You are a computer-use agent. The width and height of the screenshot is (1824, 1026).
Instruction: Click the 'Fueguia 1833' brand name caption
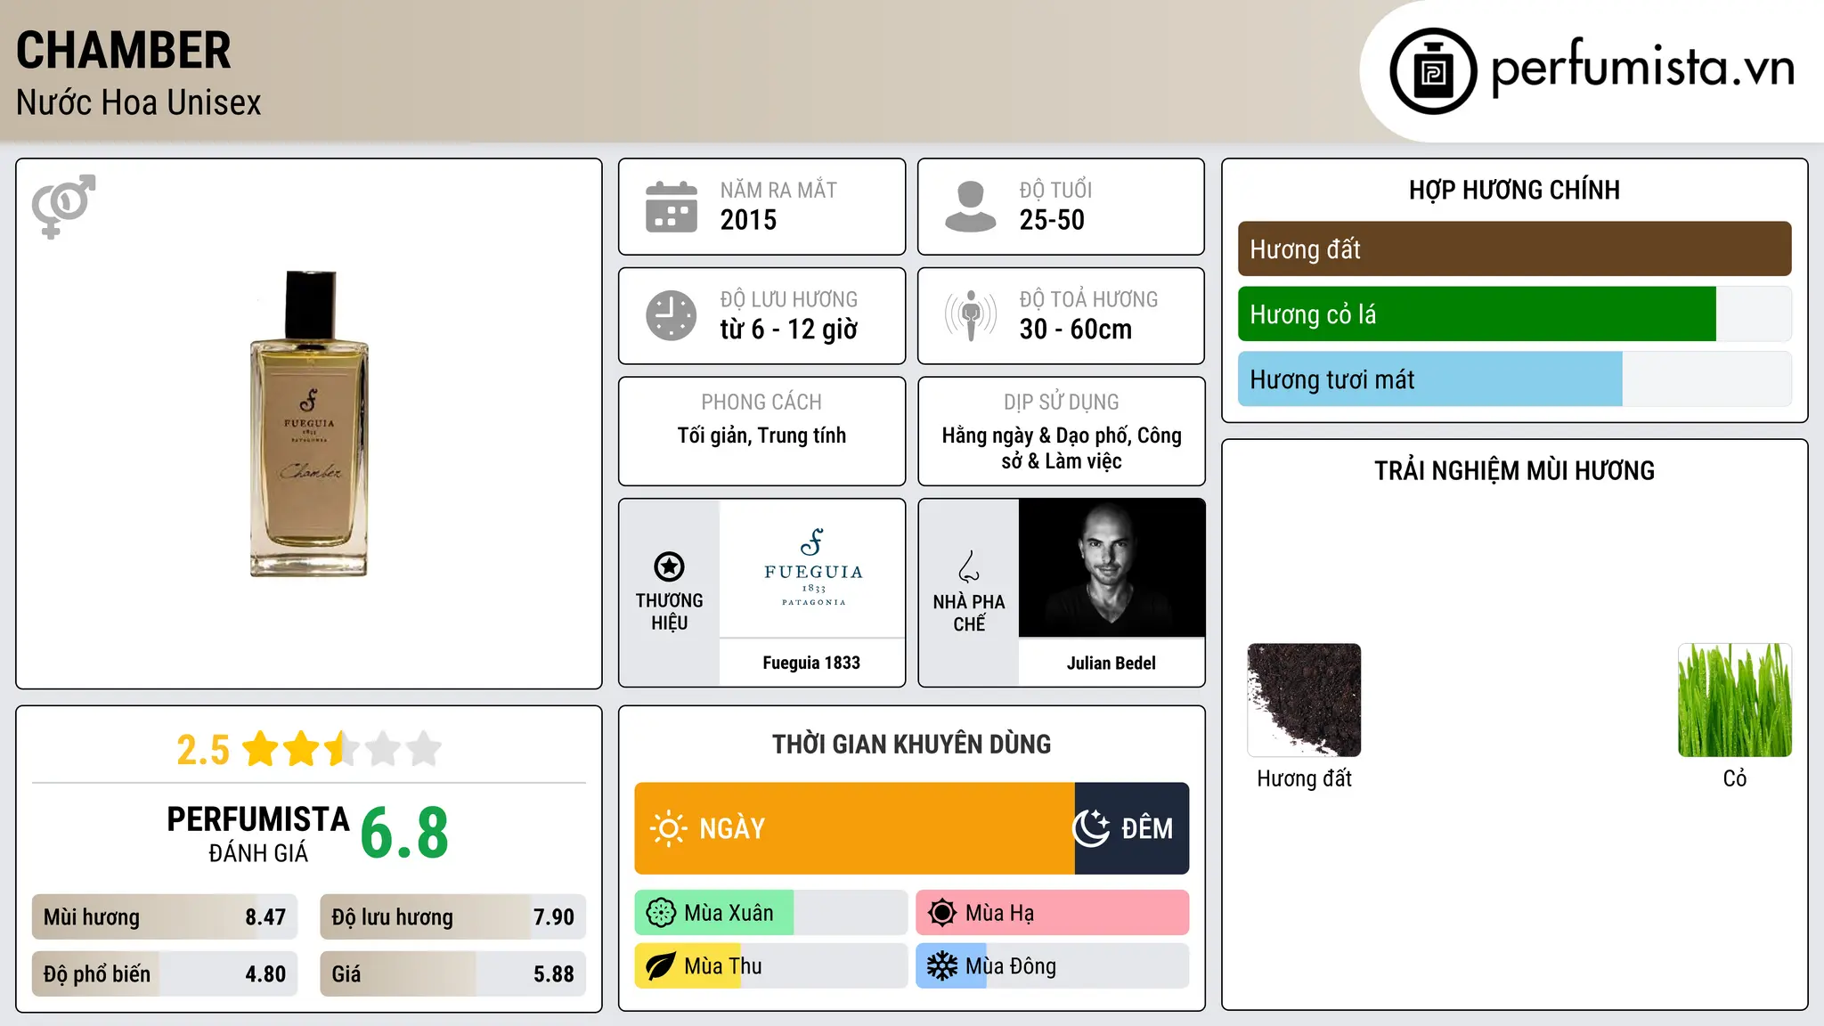coord(811,663)
